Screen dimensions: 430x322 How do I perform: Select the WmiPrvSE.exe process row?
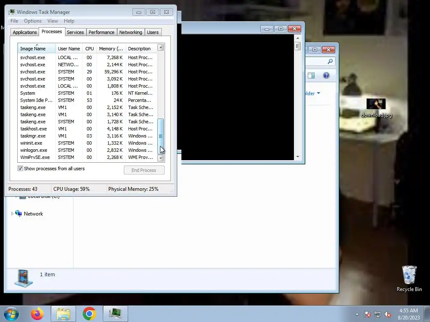pos(87,157)
